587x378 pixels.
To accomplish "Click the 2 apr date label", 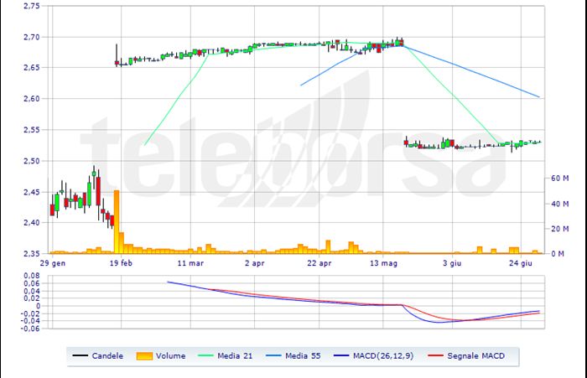I will [x=254, y=262].
